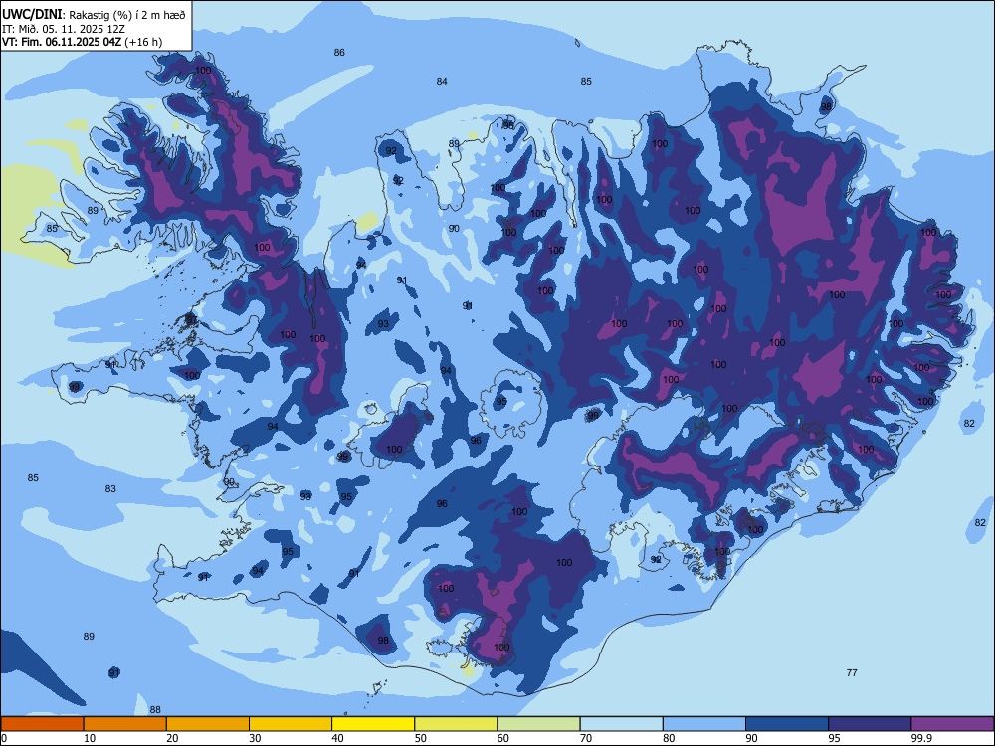
Task: Click the '88' value at the map's bottom edge
Action: click(155, 710)
